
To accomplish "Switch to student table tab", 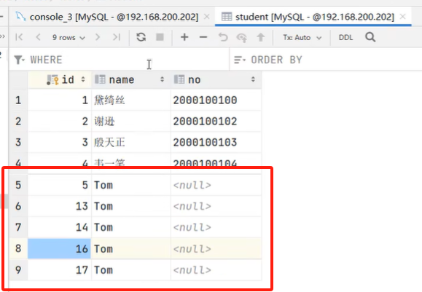I will pos(313,17).
